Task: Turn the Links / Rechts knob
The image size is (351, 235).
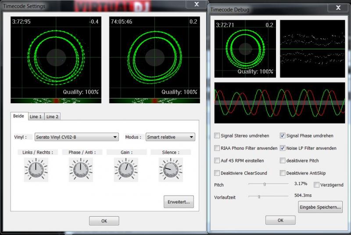Action: point(36,169)
